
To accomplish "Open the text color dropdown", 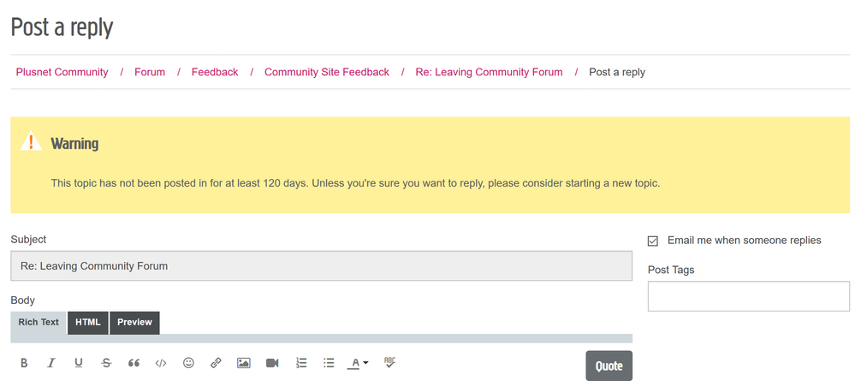I will [359, 363].
